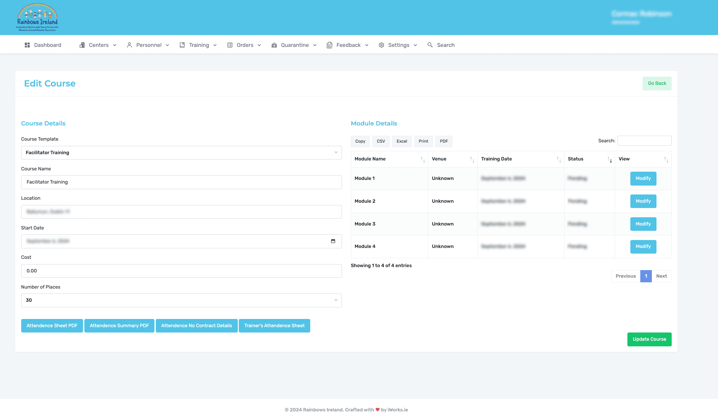Click Modify for Module 4
This screenshot has height=419, width=718.
click(643, 246)
